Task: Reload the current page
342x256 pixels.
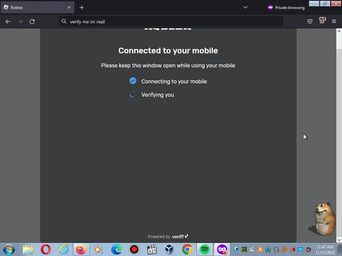Action: point(32,22)
